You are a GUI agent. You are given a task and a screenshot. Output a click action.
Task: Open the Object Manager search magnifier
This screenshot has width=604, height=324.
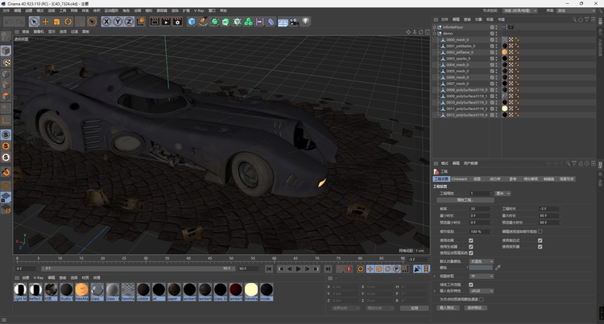(574, 19)
